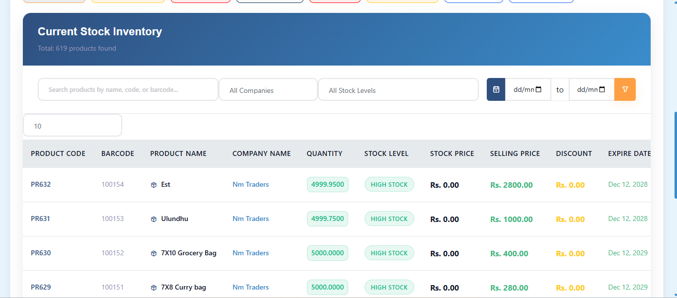Click barcode 100151

113,287
